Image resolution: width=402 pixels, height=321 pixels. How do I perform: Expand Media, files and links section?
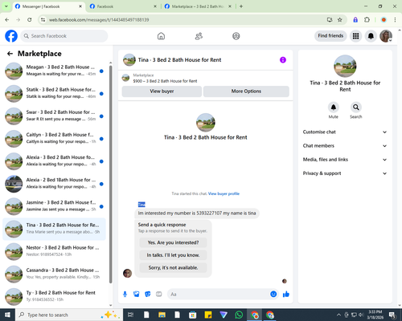click(x=345, y=160)
